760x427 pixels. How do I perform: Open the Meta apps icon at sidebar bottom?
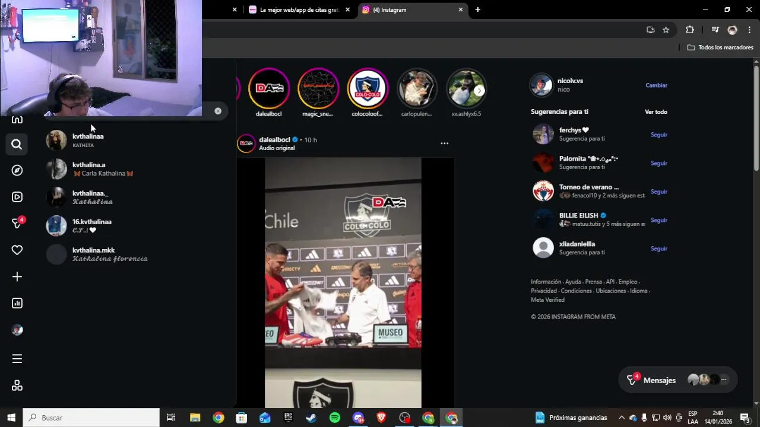(17, 386)
